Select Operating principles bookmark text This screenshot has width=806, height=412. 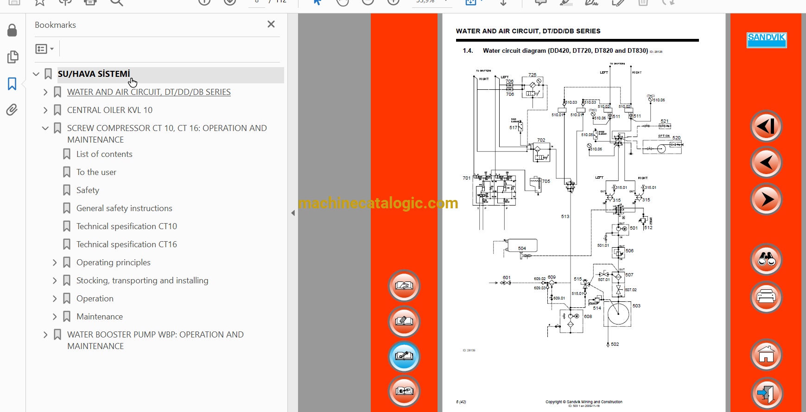pyautogui.click(x=114, y=262)
